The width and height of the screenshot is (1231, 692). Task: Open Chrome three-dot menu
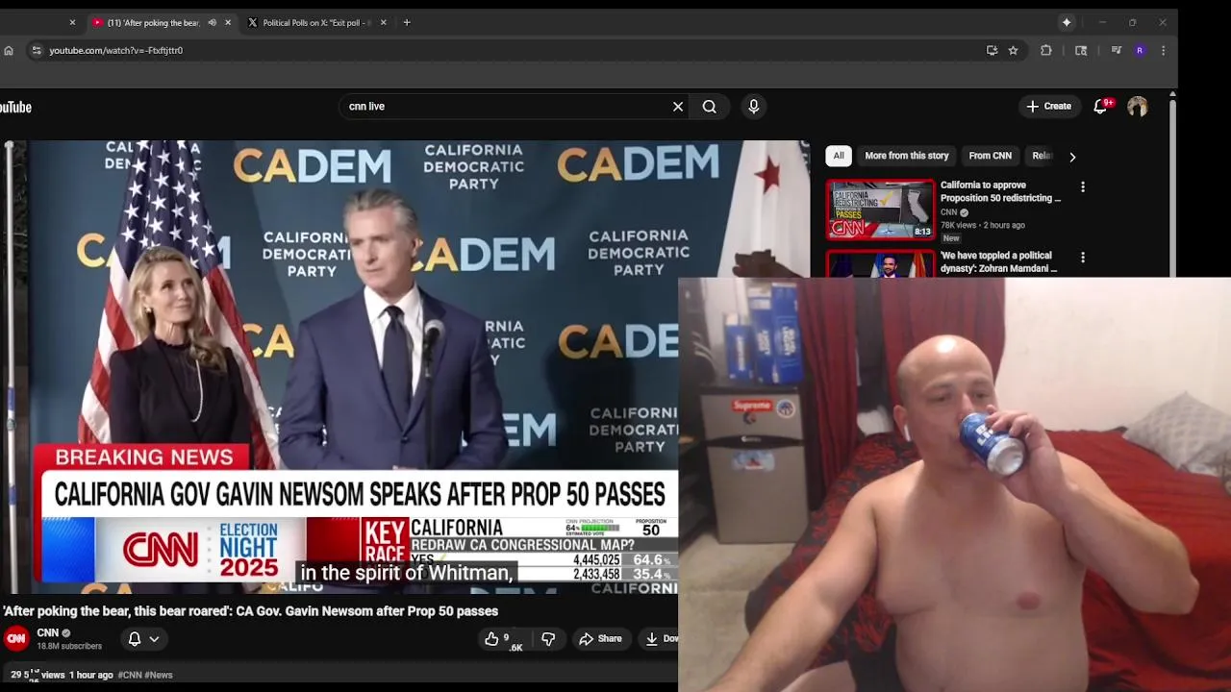point(1163,50)
